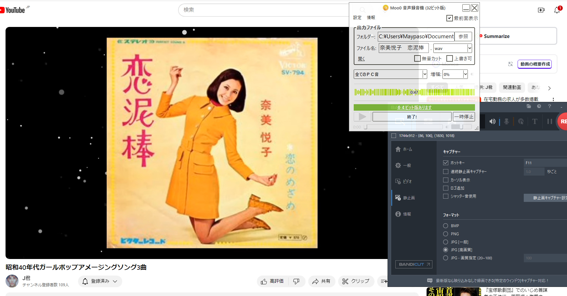Enable the シャッター音使用 checkbox
The image size is (567, 296).
tap(446, 196)
